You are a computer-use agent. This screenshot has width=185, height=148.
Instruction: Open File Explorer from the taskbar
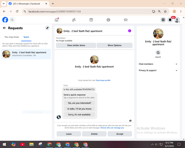coord(31,144)
